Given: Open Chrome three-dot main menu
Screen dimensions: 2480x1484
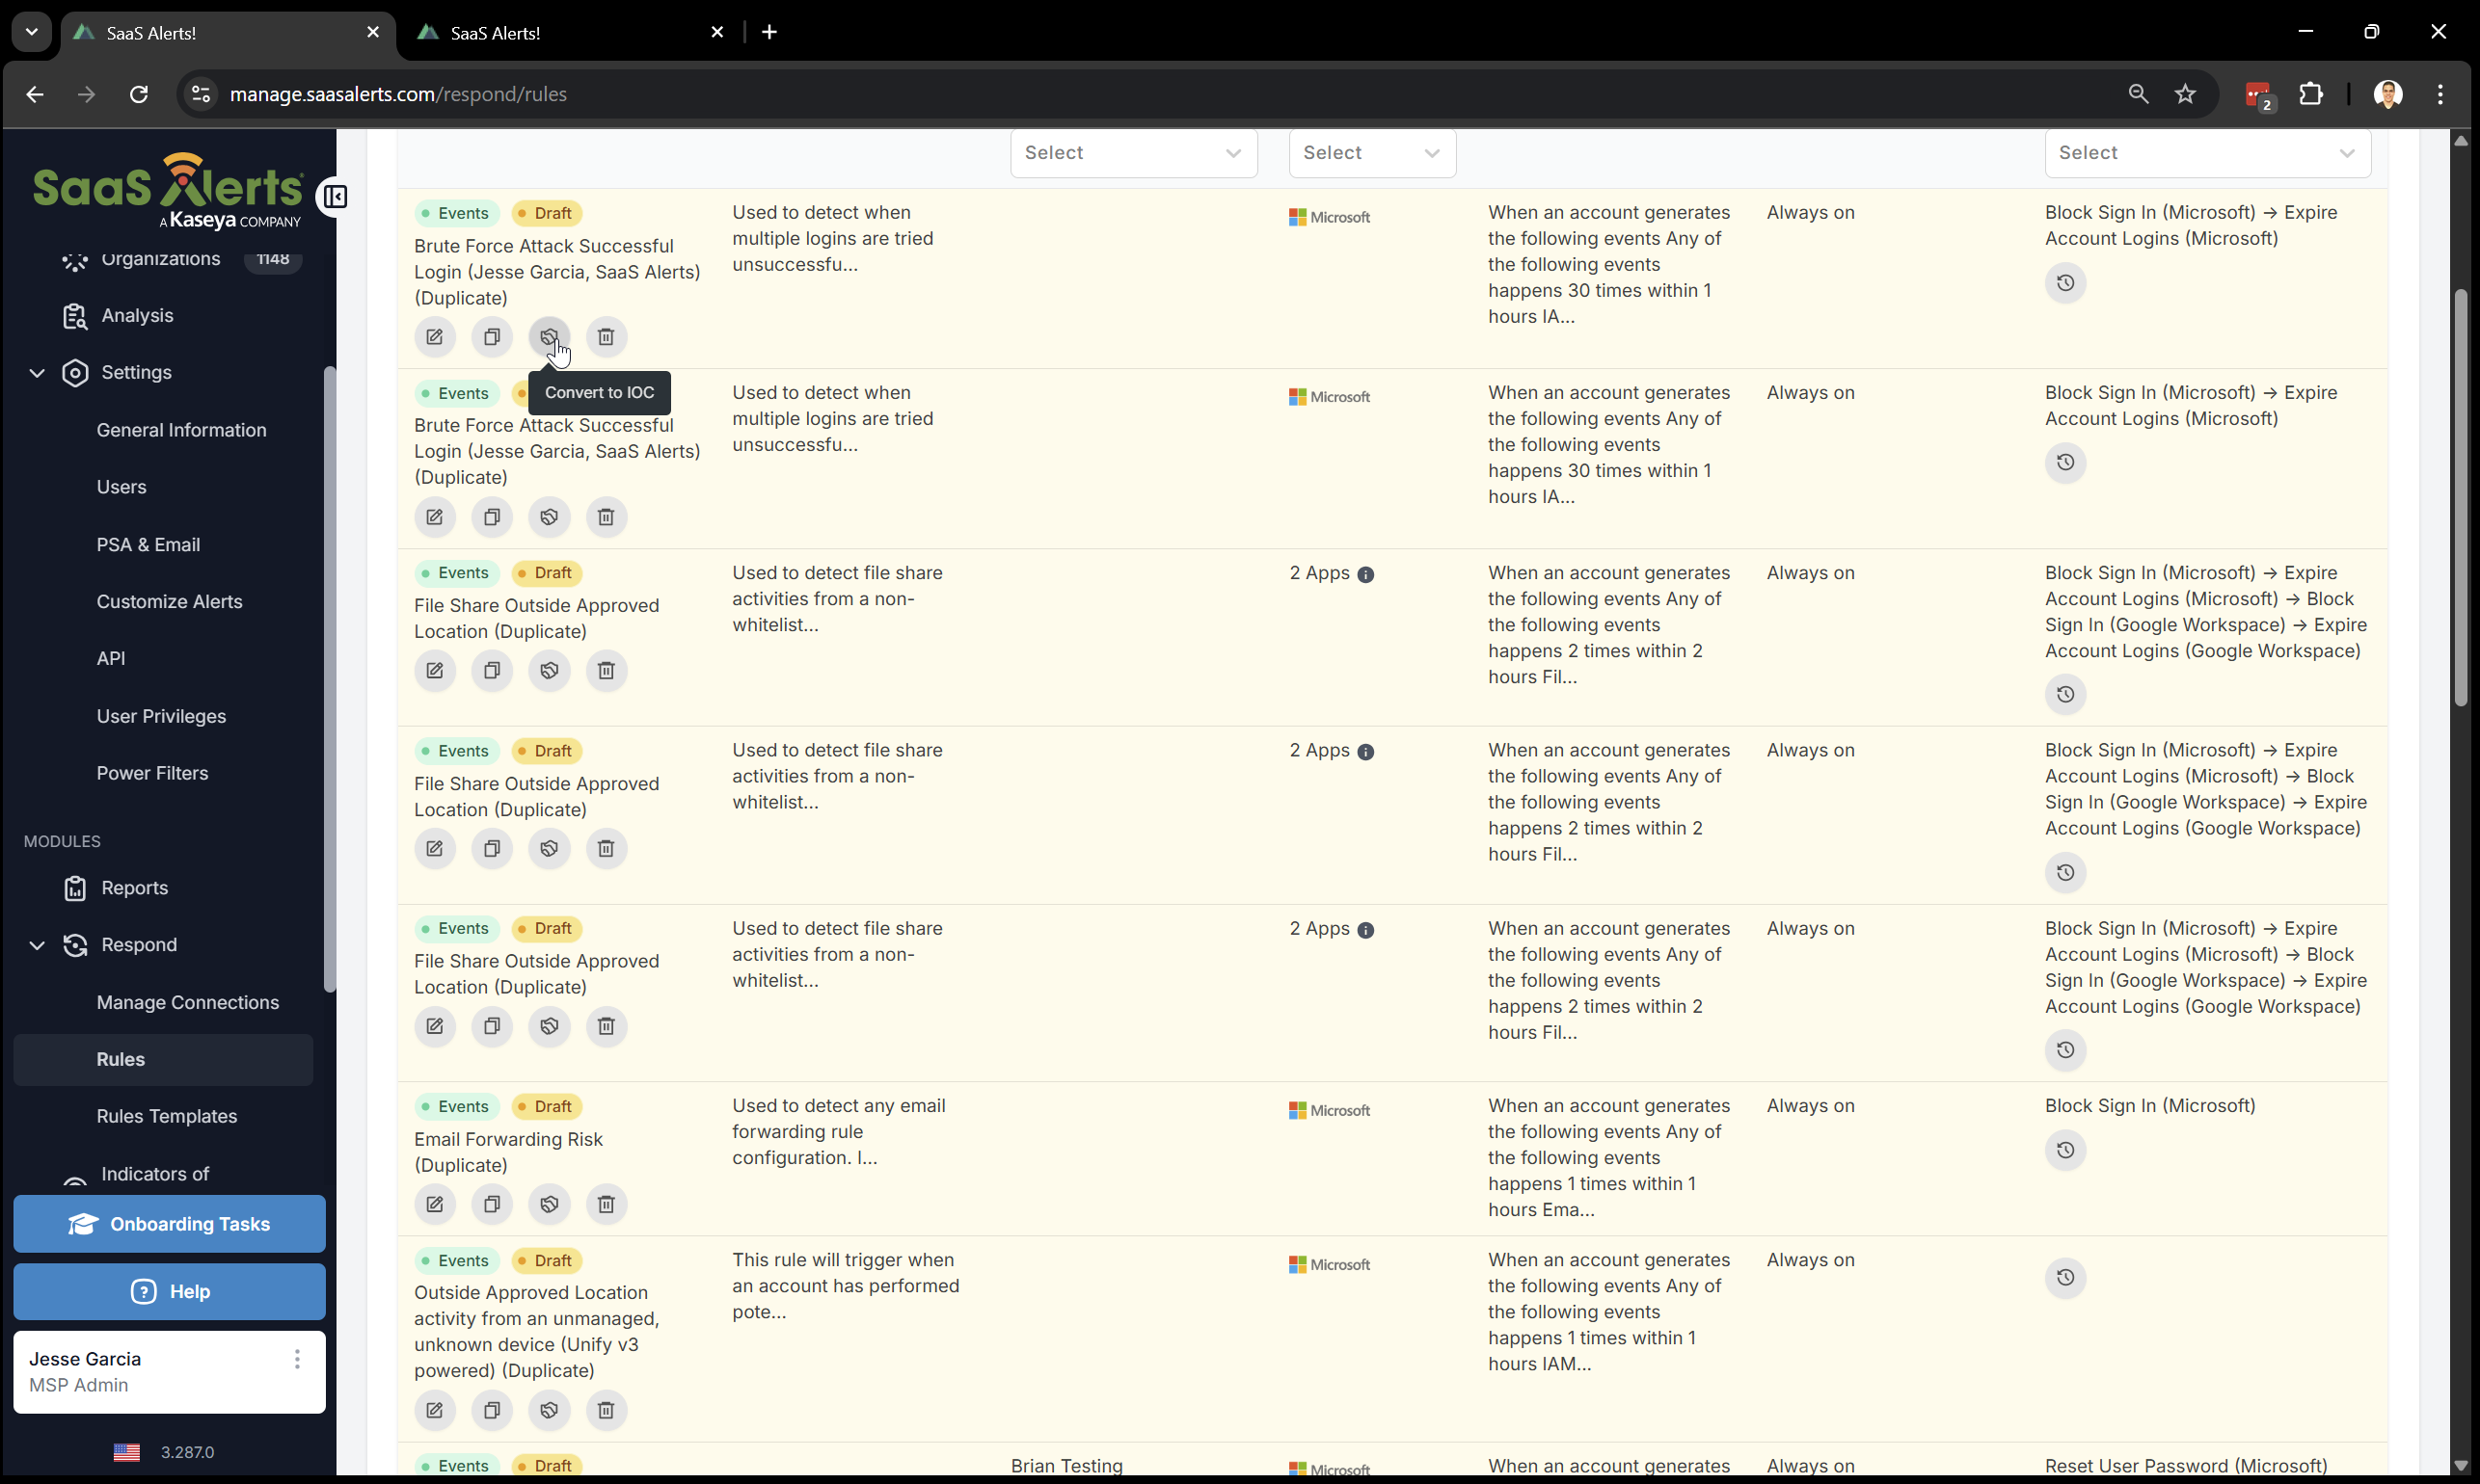Looking at the screenshot, I should 2440,94.
